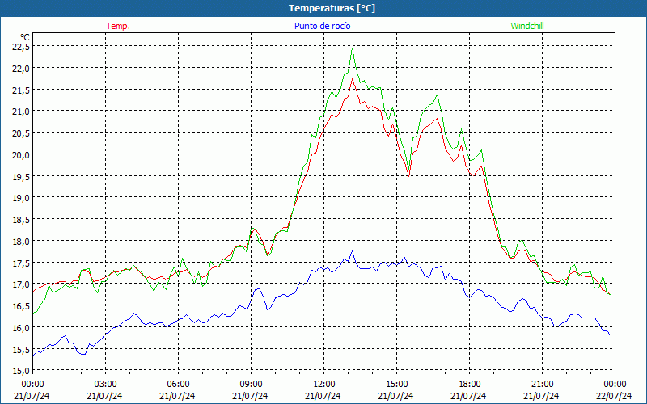Click the 15:00 time axis label

tap(396, 385)
